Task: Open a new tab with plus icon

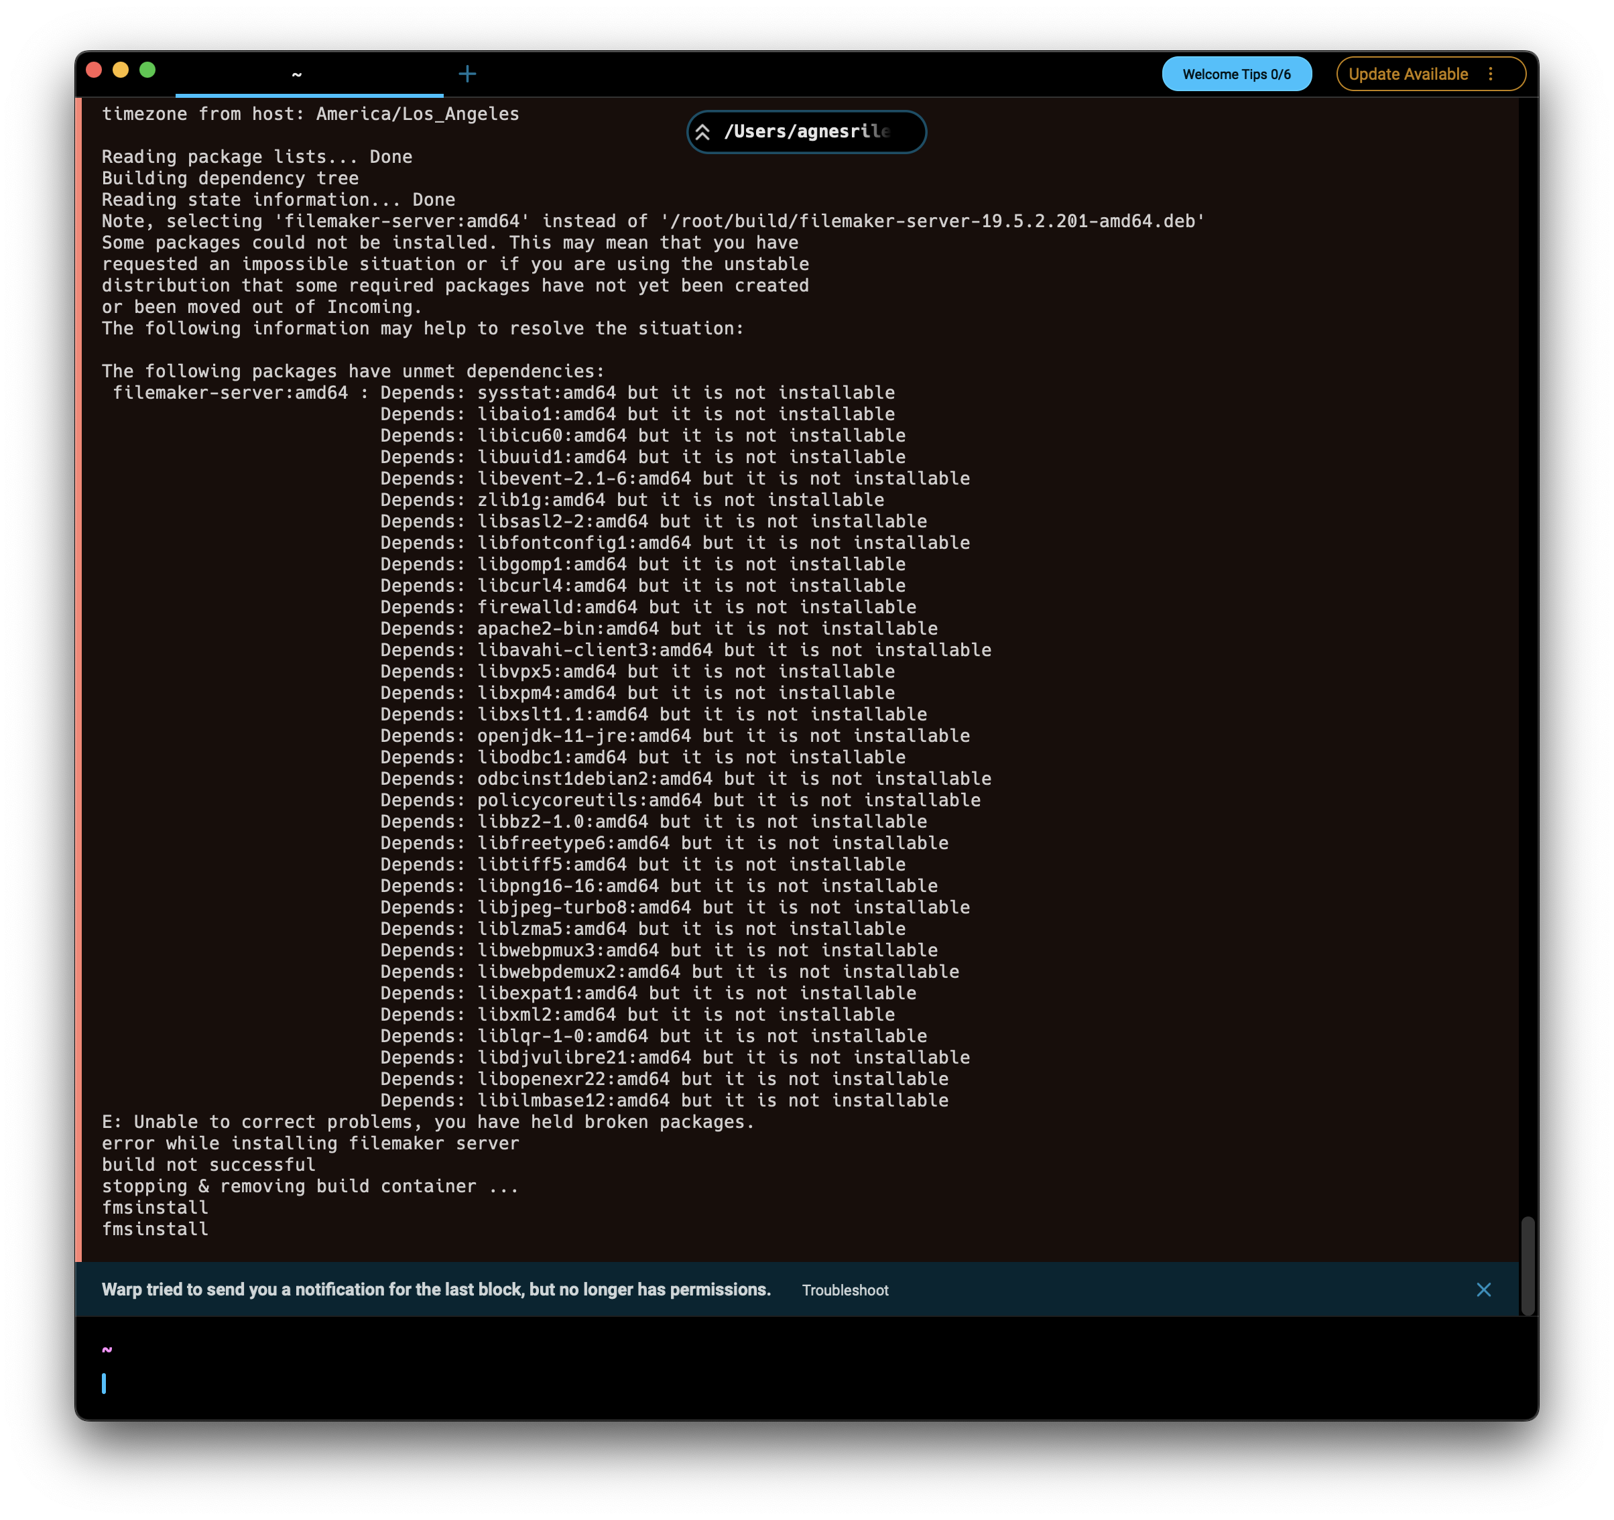Action: tap(467, 74)
